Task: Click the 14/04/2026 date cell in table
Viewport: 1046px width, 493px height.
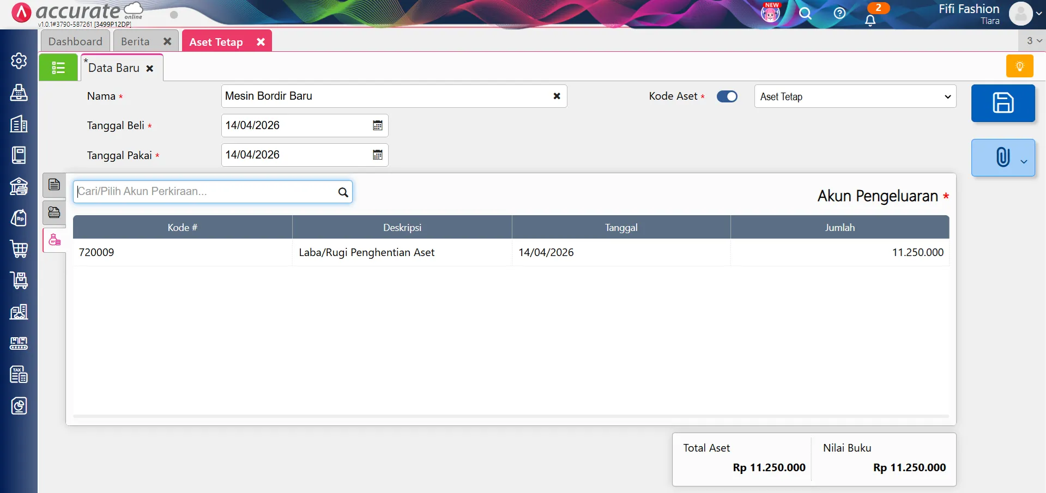Action: 621,252
